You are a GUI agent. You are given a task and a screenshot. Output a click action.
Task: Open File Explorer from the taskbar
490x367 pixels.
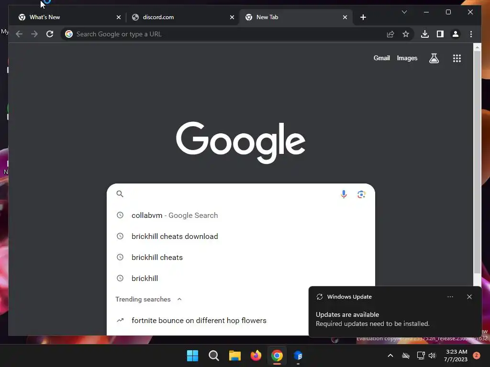[234, 356]
